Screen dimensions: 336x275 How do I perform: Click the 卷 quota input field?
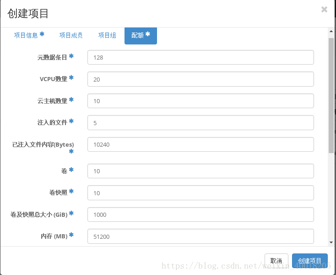pos(201,171)
